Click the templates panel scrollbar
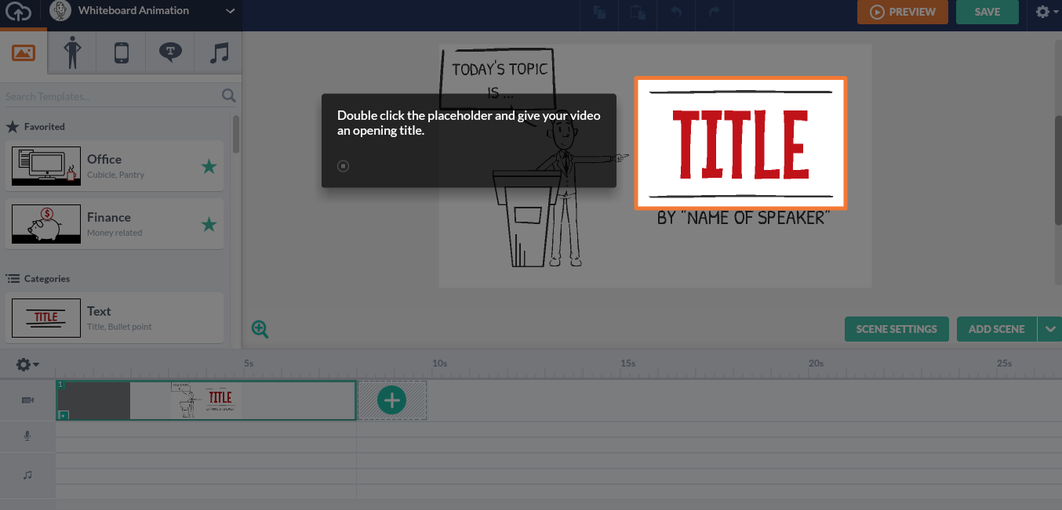 click(236, 135)
